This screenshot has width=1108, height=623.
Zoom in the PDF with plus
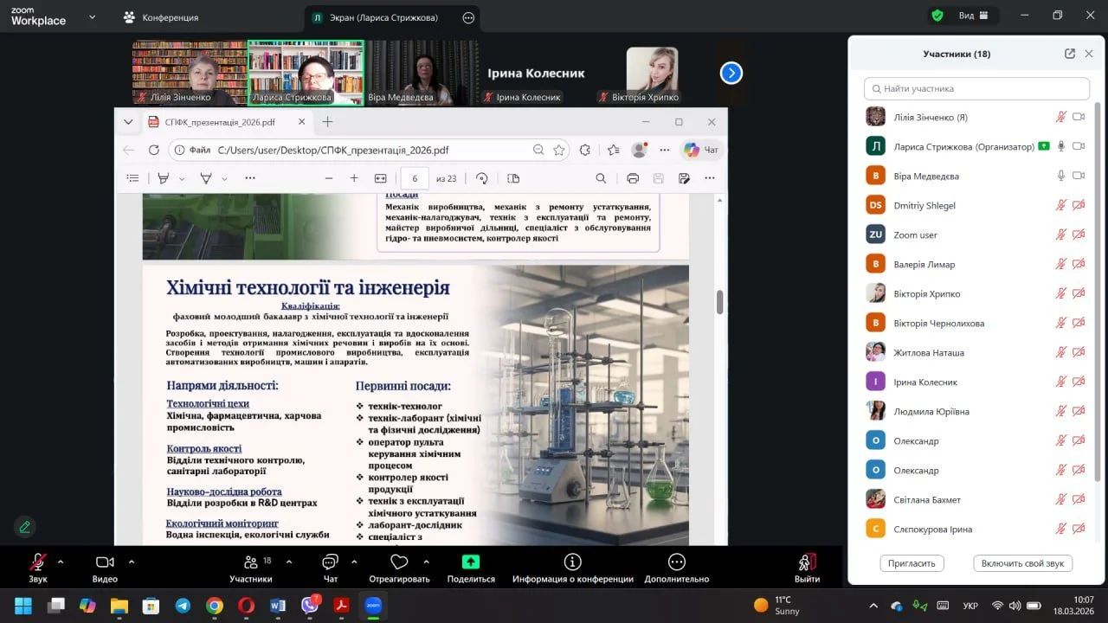point(354,178)
